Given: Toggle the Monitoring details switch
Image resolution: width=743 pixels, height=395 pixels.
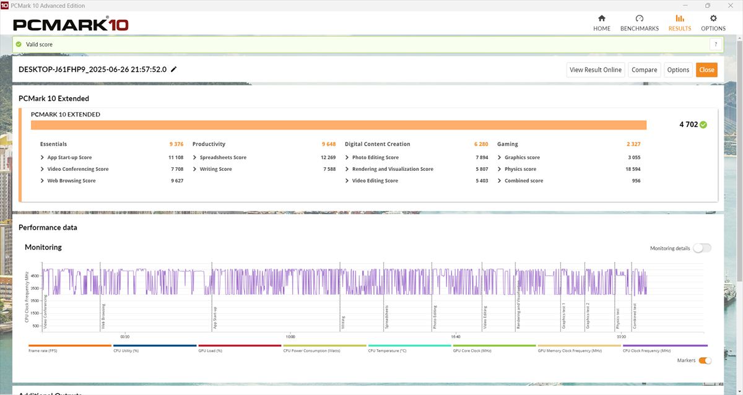Looking at the screenshot, I should click(x=702, y=248).
